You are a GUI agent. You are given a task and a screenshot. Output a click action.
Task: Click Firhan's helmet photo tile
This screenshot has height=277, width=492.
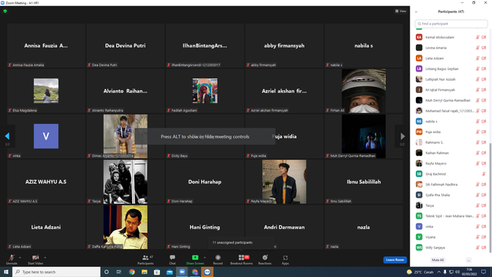pyautogui.click(x=364, y=91)
